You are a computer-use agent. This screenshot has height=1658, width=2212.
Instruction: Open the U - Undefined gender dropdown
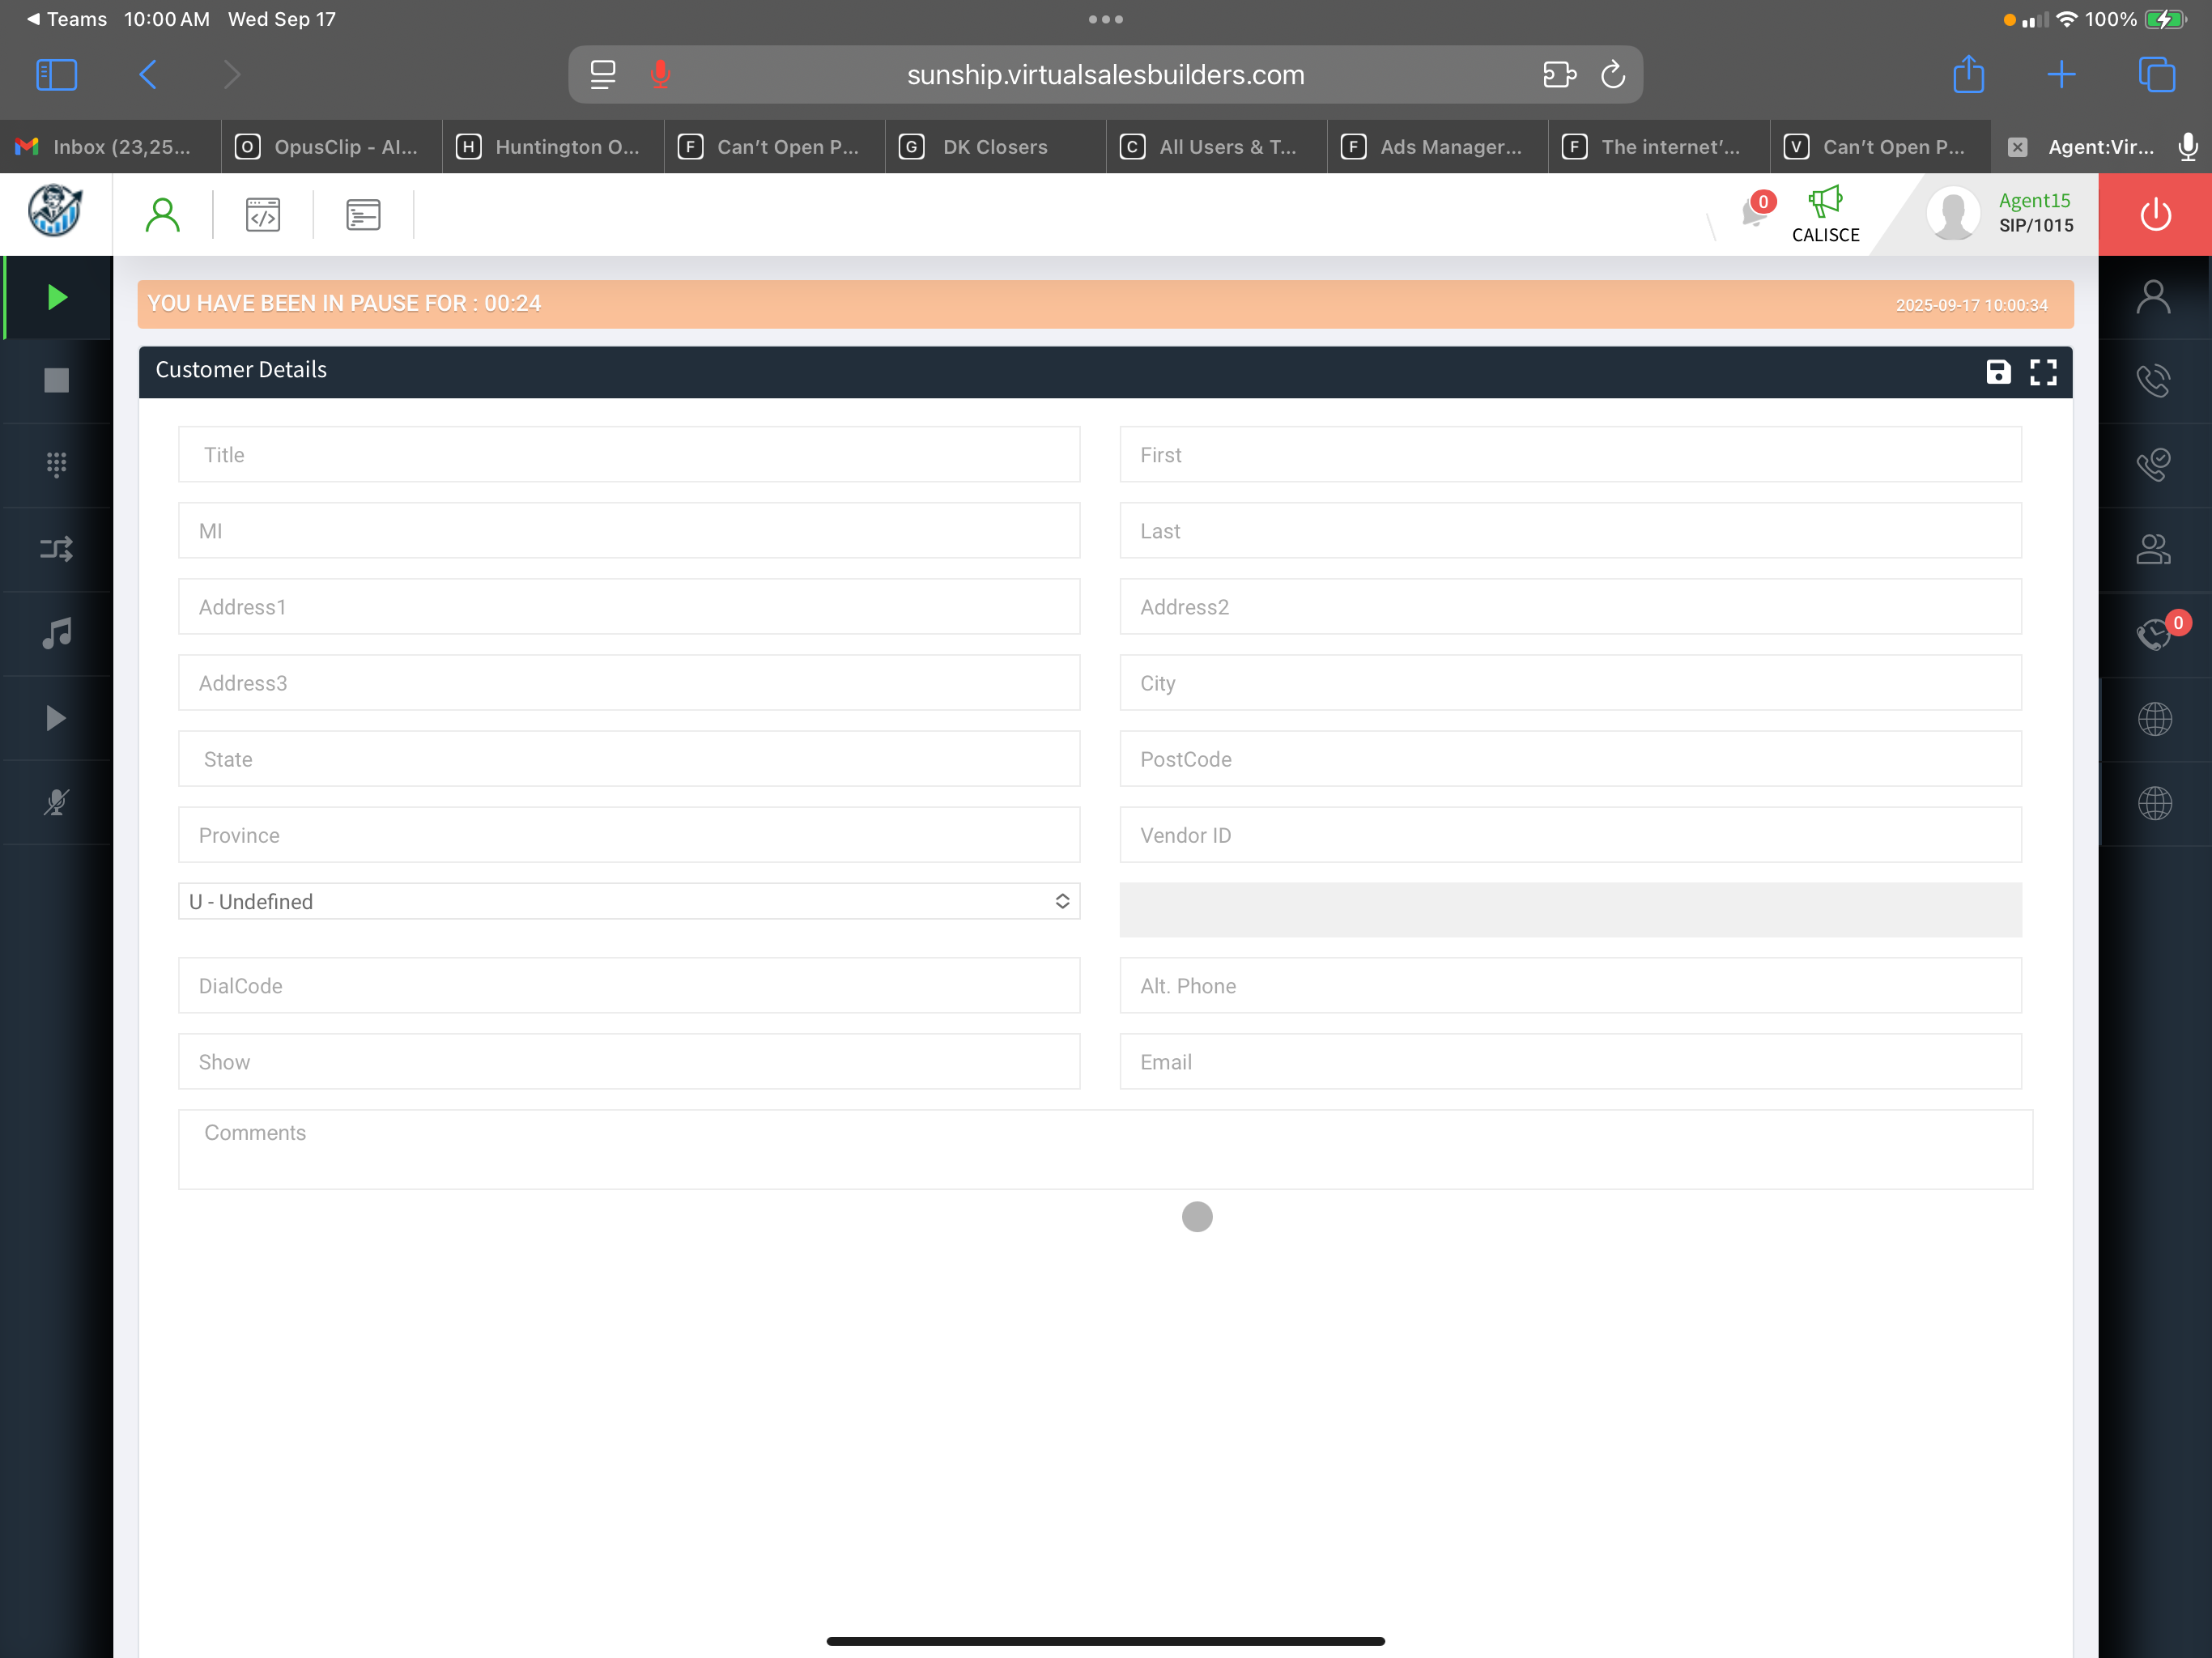628,901
